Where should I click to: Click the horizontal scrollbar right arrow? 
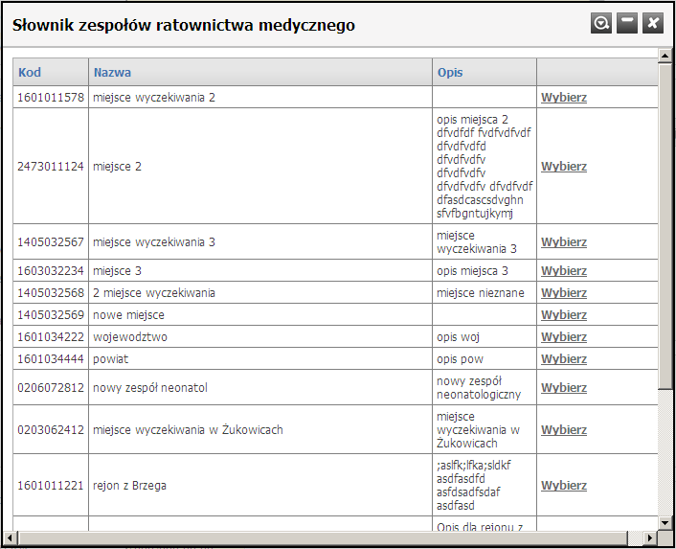(650, 538)
